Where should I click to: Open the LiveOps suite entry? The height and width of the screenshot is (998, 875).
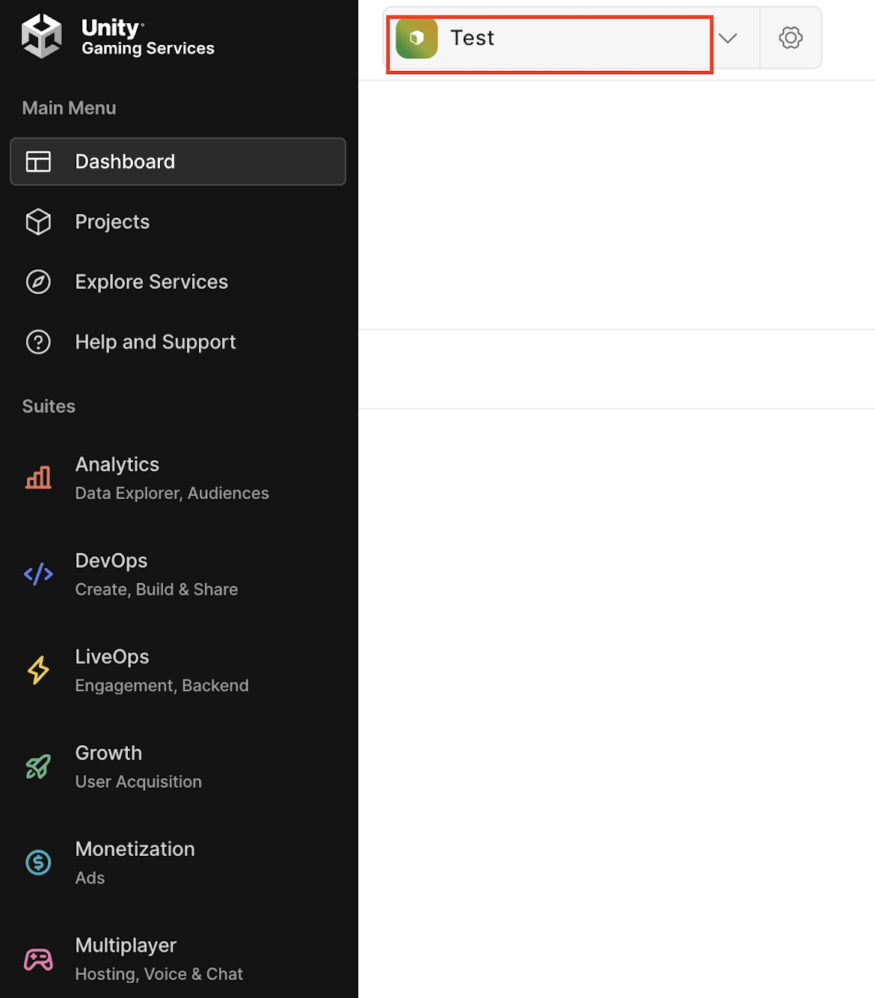click(178, 670)
